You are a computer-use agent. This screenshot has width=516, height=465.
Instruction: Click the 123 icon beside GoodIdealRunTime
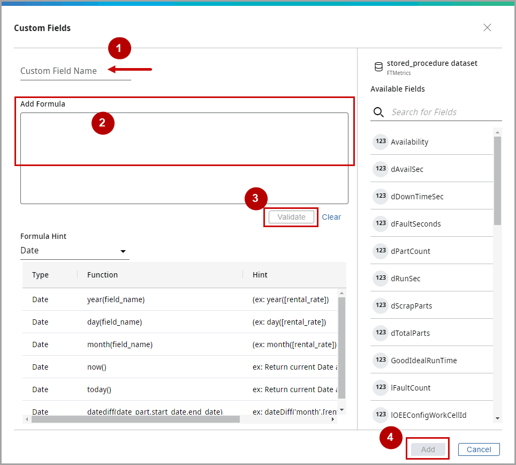[x=381, y=360]
